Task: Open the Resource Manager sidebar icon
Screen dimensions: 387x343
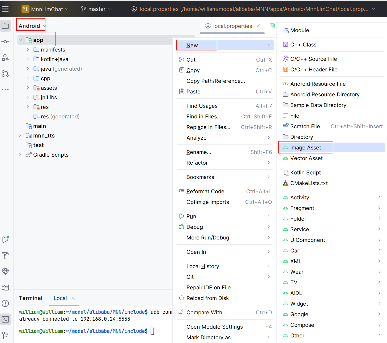Action: click(x=5, y=58)
